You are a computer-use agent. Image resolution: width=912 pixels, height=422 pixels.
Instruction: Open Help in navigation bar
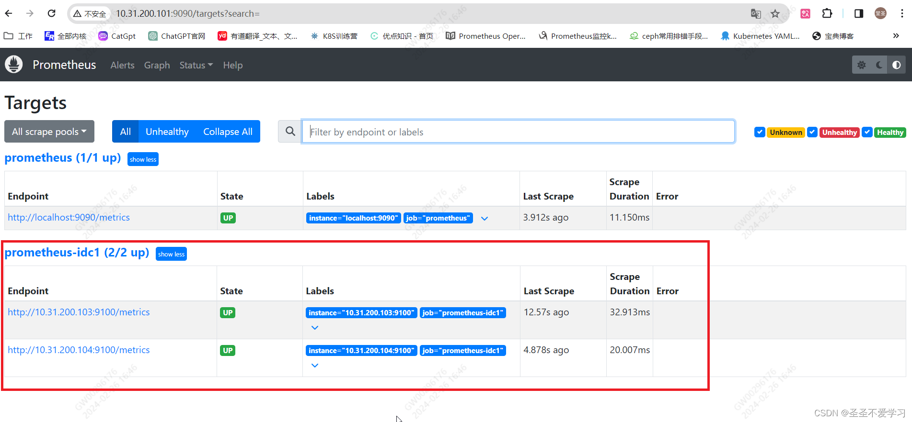click(x=232, y=65)
